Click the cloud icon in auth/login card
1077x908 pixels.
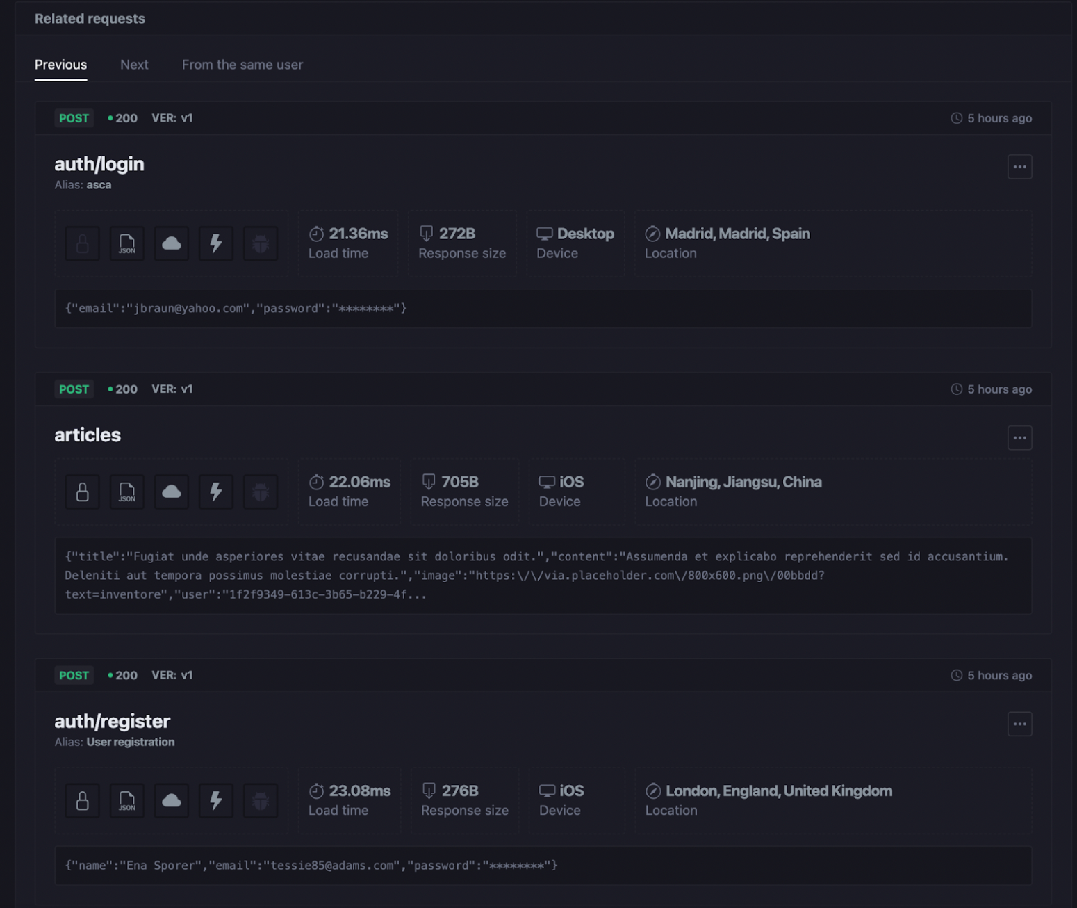coord(172,243)
